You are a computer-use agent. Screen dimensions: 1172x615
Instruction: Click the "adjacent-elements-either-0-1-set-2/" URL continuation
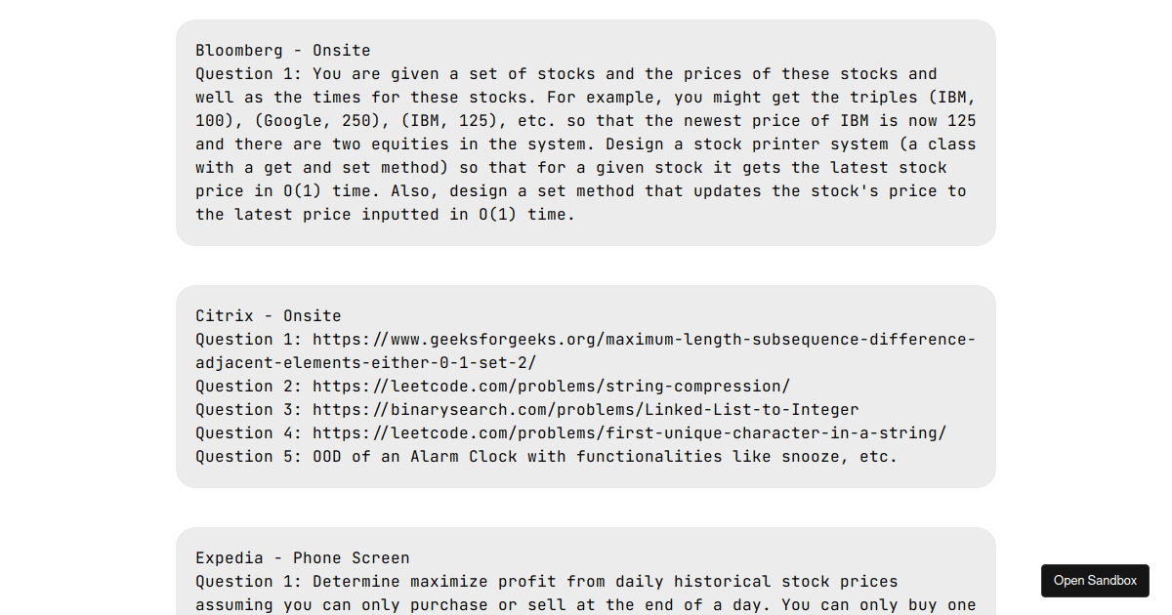pos(365,363)
